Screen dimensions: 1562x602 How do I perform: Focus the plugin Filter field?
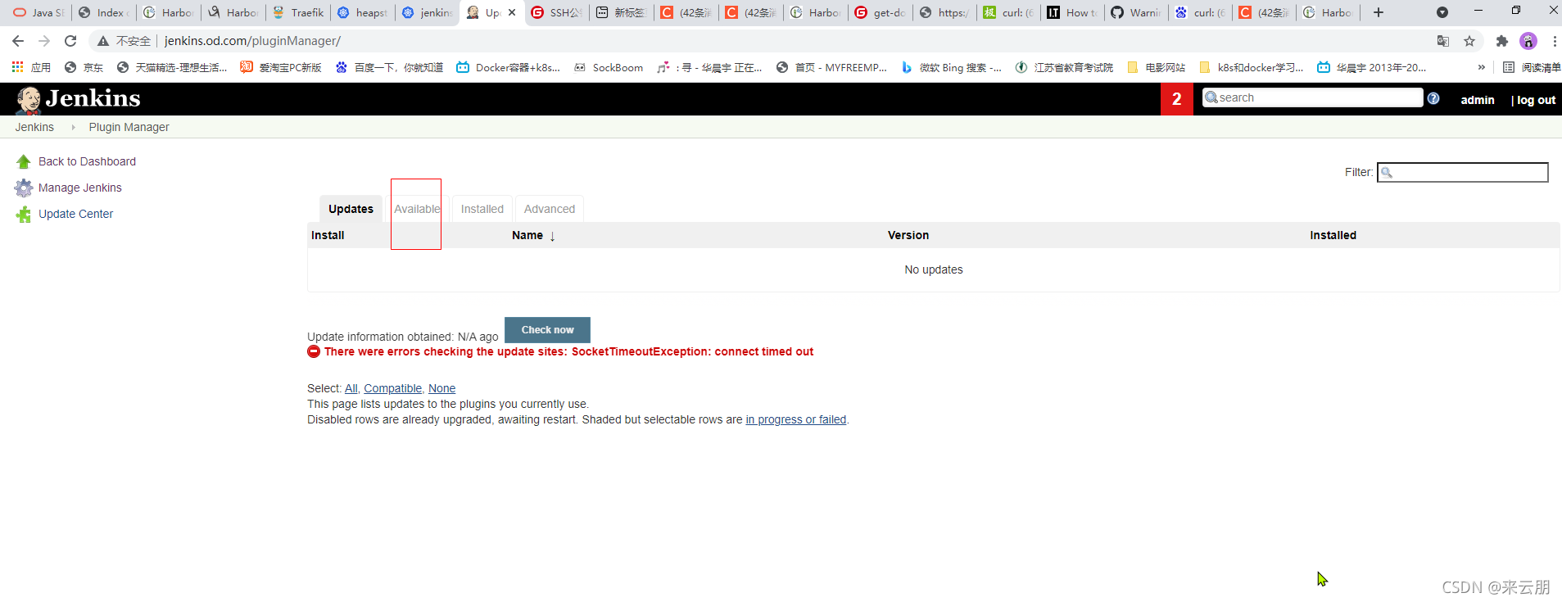(x=1462, y=172)
